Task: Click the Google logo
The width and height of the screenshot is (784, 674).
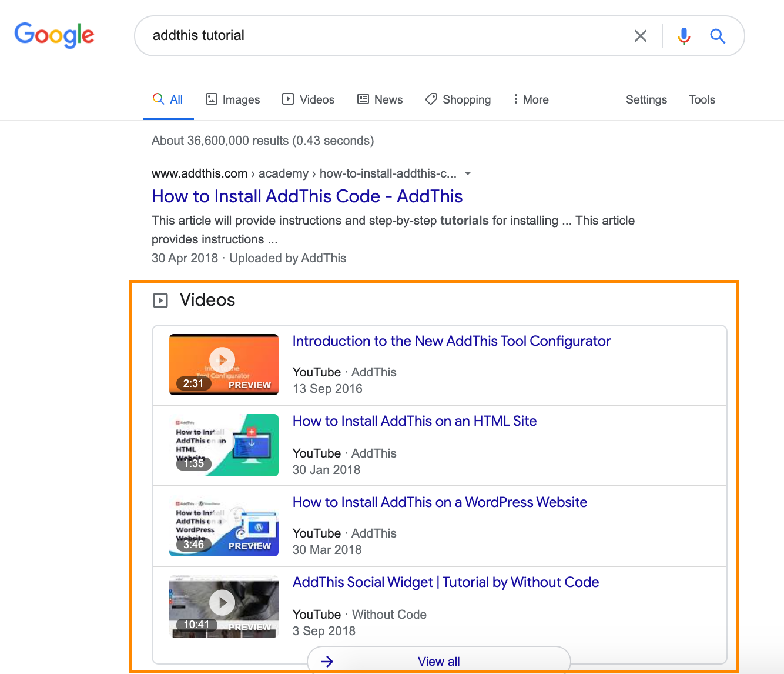Action: click(x=54, y=35)
